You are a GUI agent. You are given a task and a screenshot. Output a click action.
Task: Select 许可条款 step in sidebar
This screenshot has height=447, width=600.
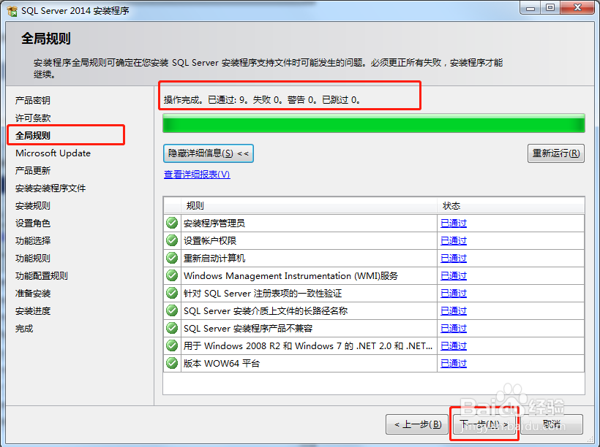coord(32,118)
